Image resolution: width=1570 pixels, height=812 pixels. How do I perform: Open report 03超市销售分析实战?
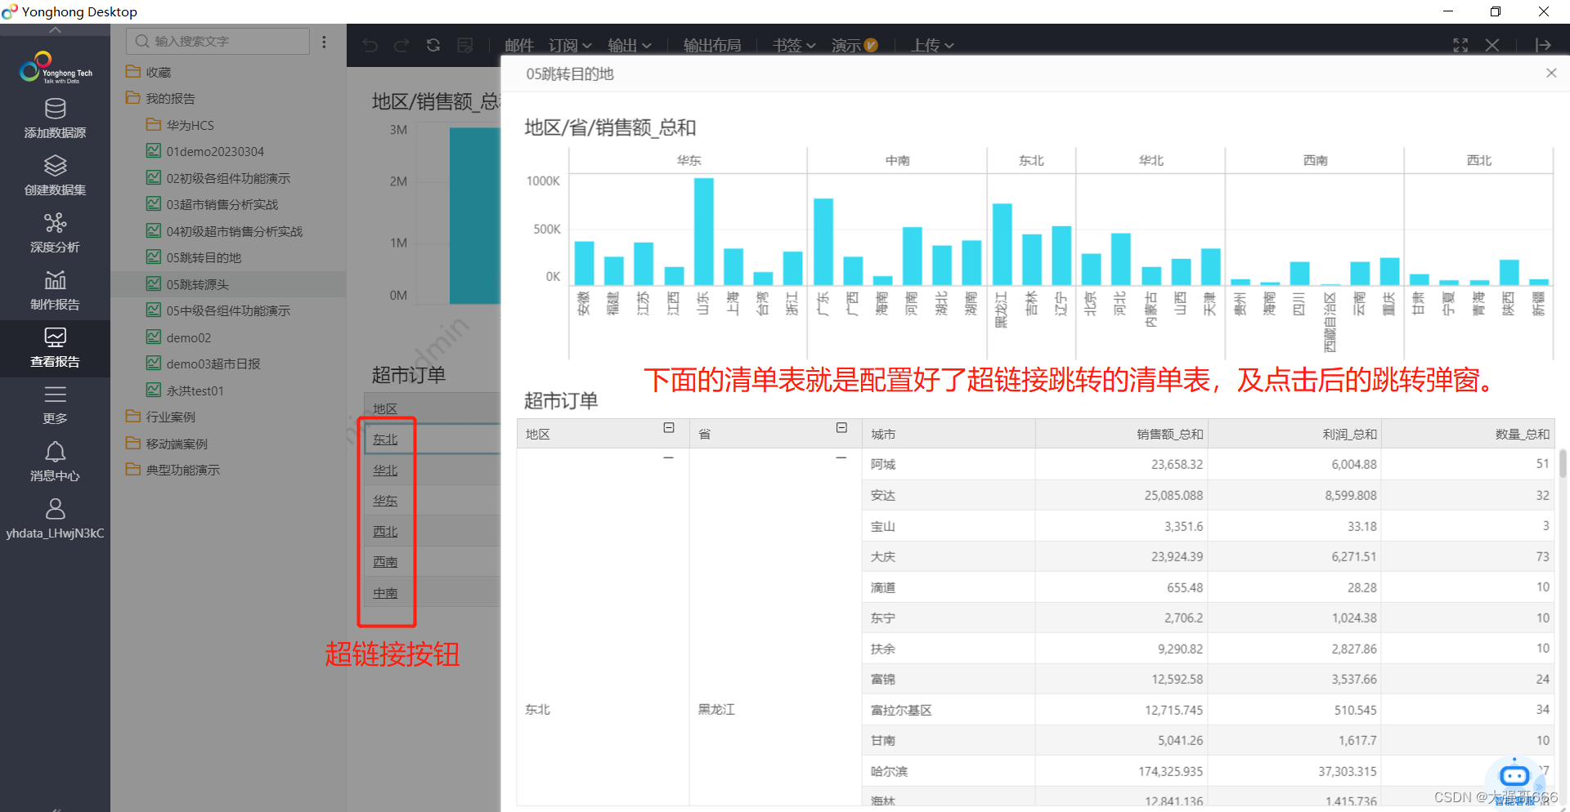213,204
